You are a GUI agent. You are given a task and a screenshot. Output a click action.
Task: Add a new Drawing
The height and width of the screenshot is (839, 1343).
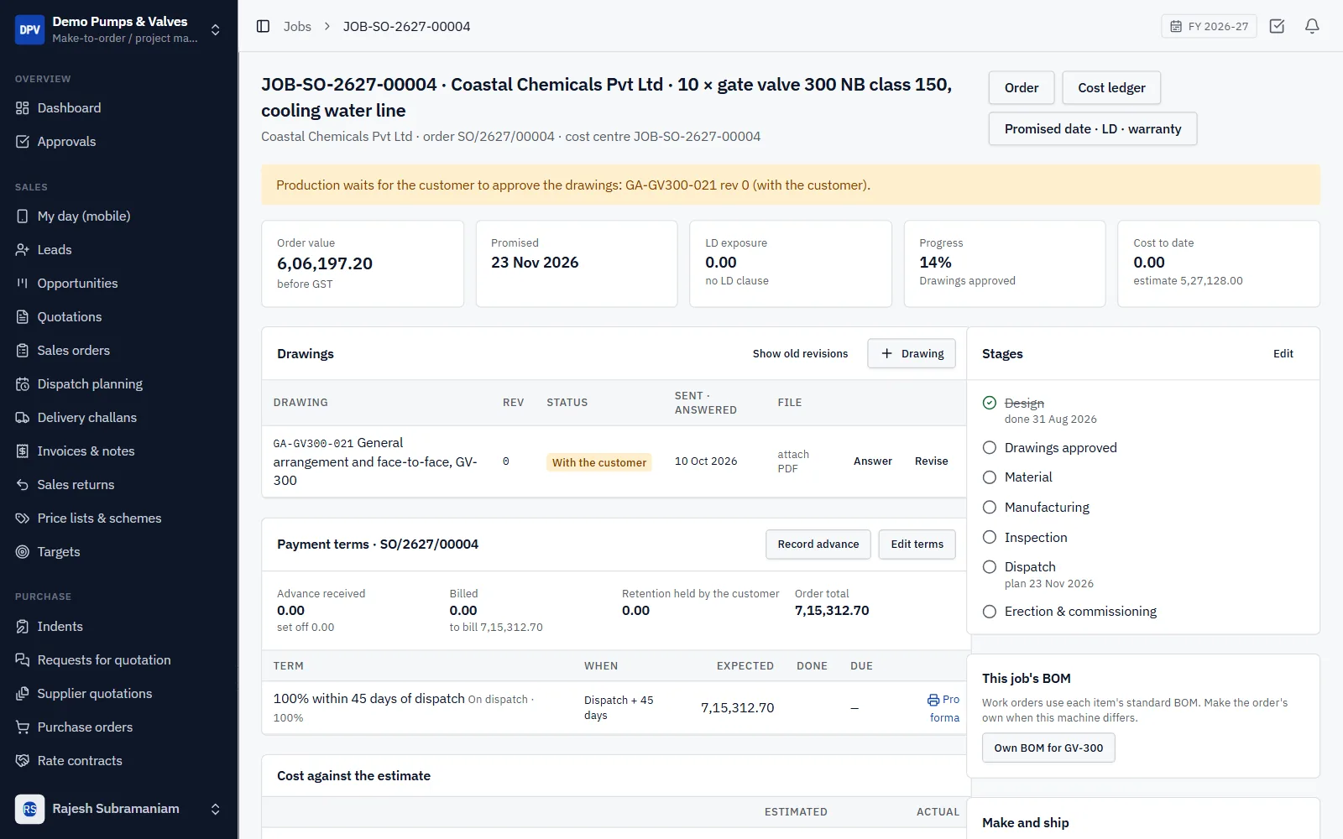click(x=912, y=354)
